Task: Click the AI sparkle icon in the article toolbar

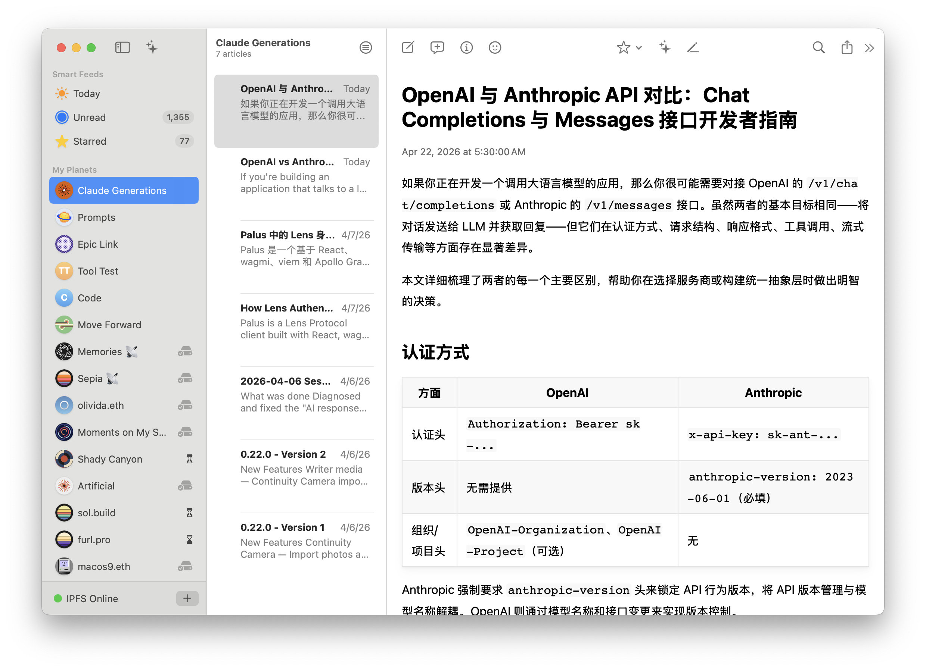Action: (x=665, y=48)
